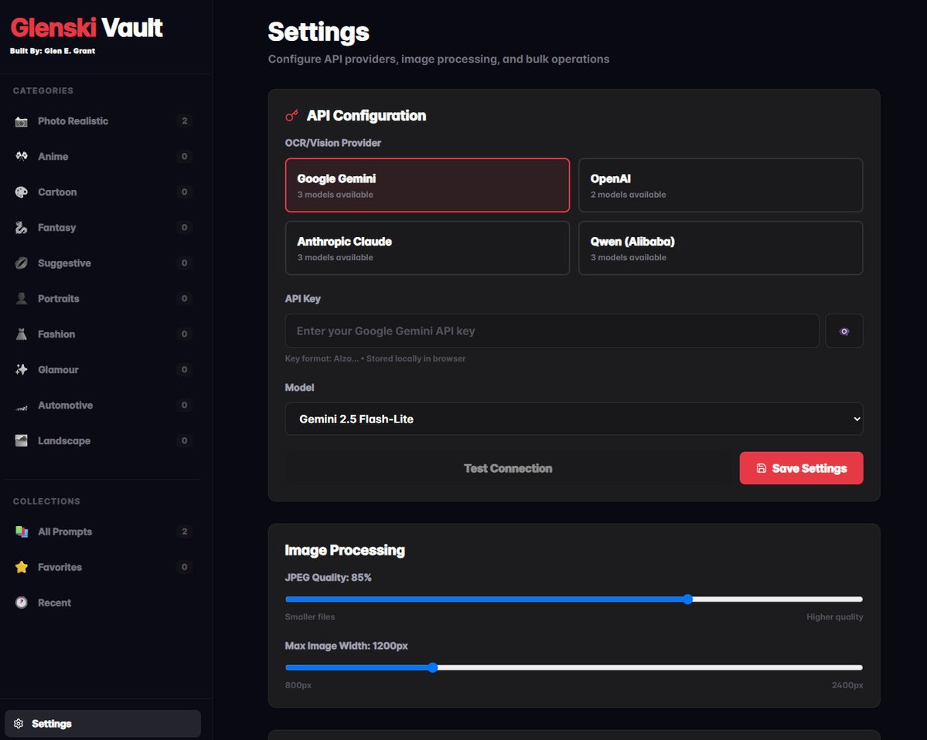Click the Suggestive category icon

[22, 263]
